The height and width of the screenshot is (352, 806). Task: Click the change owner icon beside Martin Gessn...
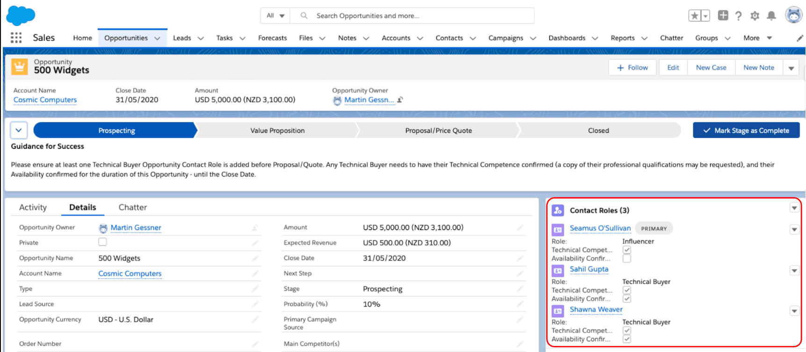pyautogui.click(x=400, y=100)
